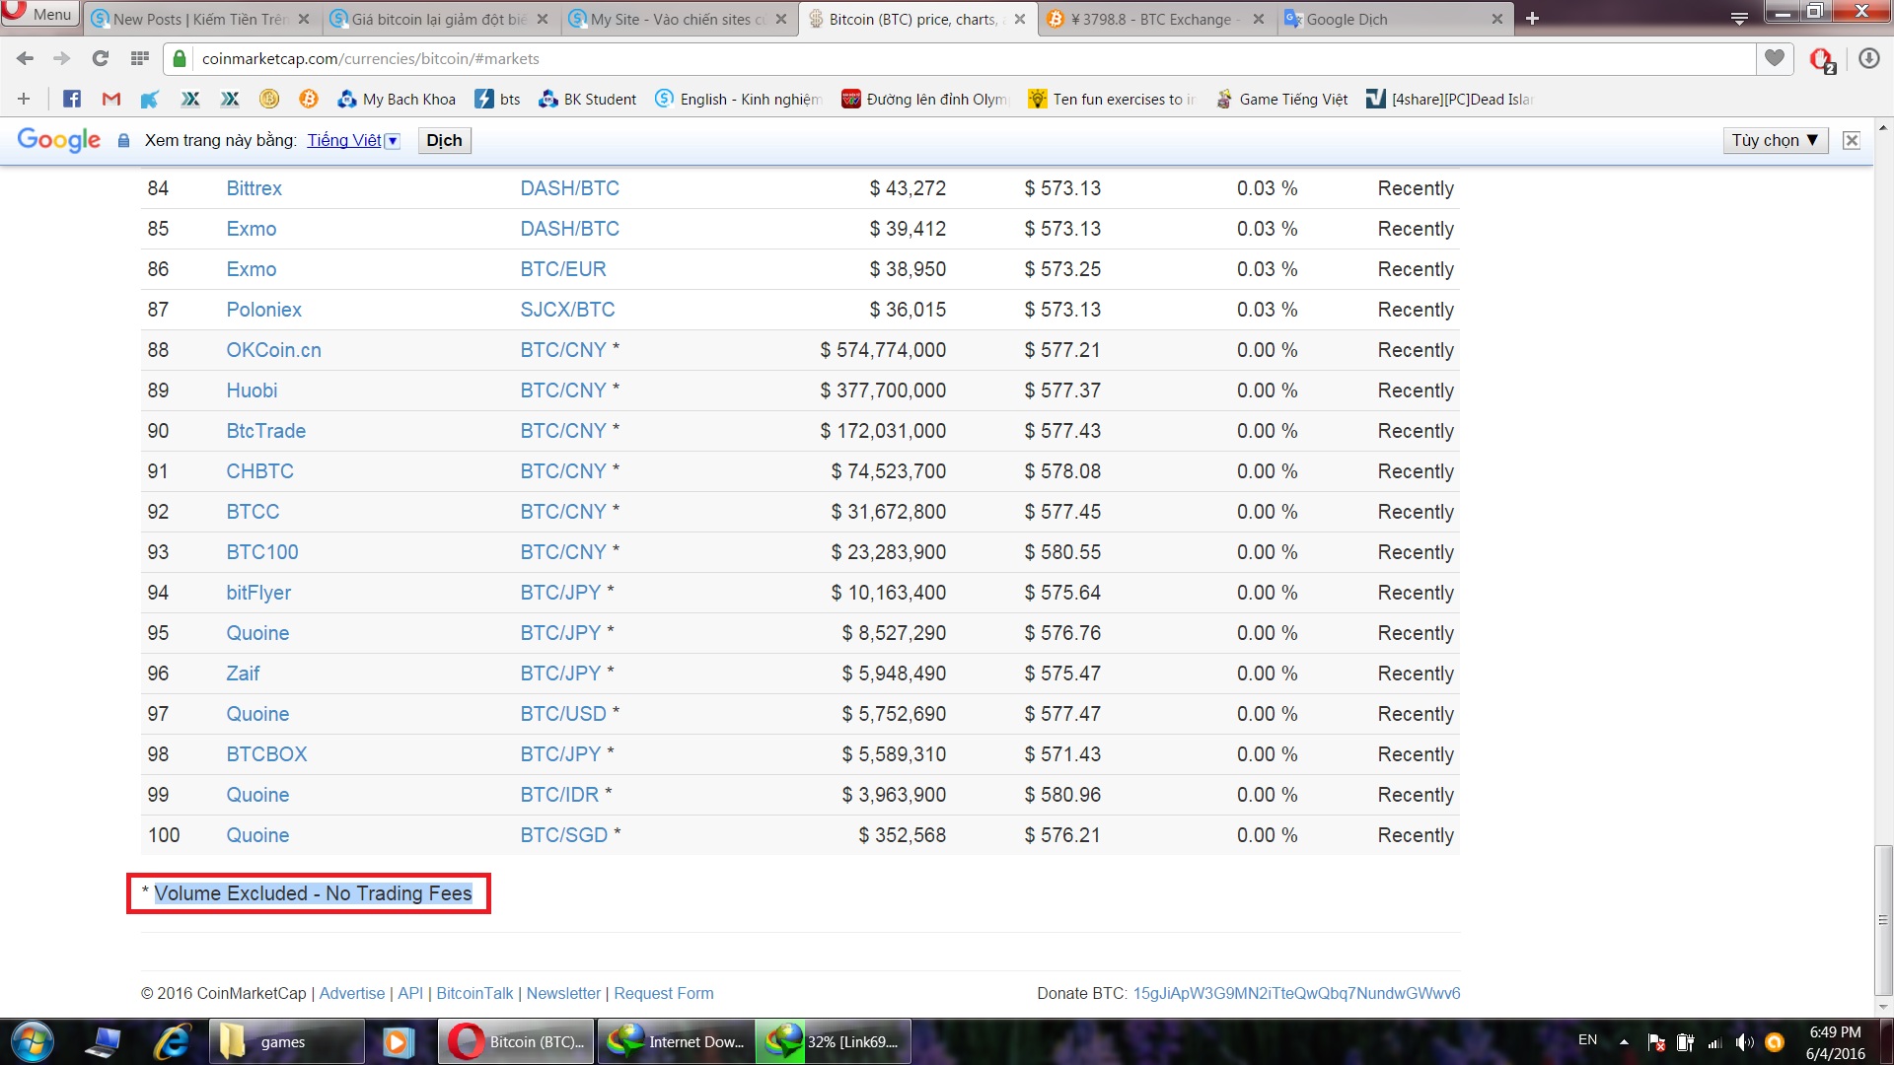Open the ad blocker extension icon
Image resolution: width=1894 pixels, height=1065 pixels.
tap(1822, 60)
